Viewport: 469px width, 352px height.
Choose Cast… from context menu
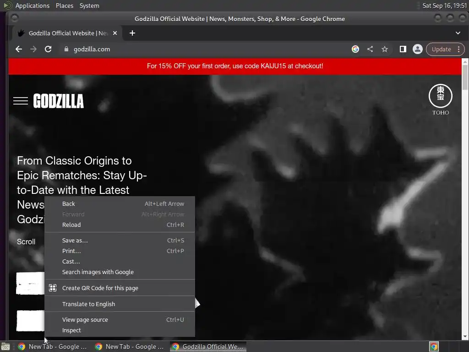click(120, 261)
